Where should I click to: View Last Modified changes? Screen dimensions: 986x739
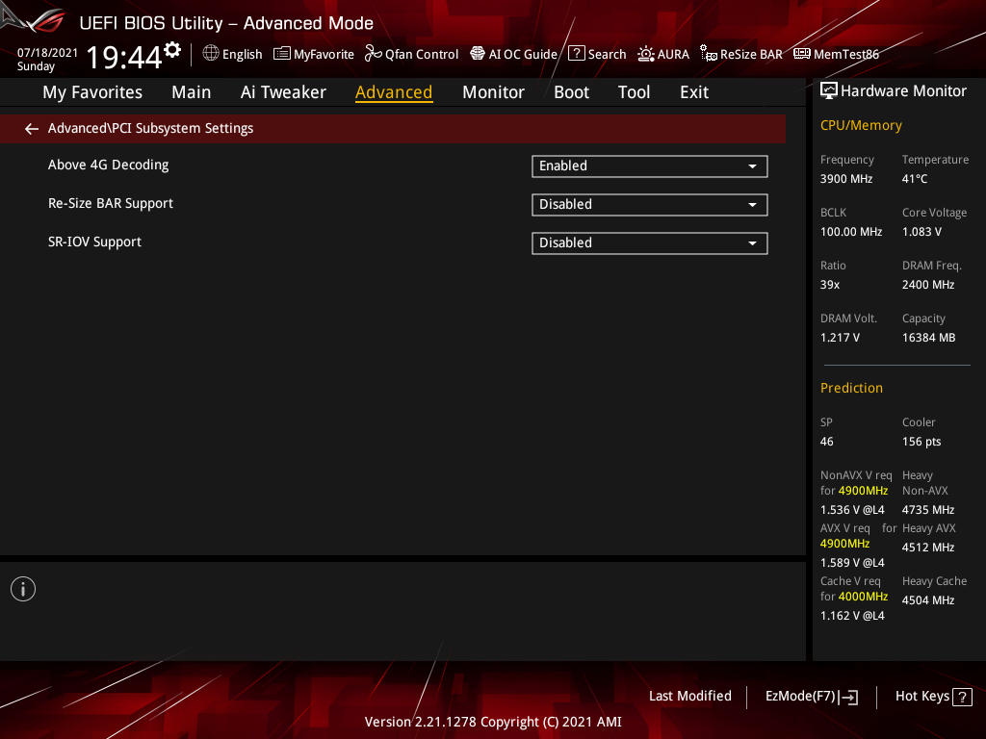tap(689, 696)
